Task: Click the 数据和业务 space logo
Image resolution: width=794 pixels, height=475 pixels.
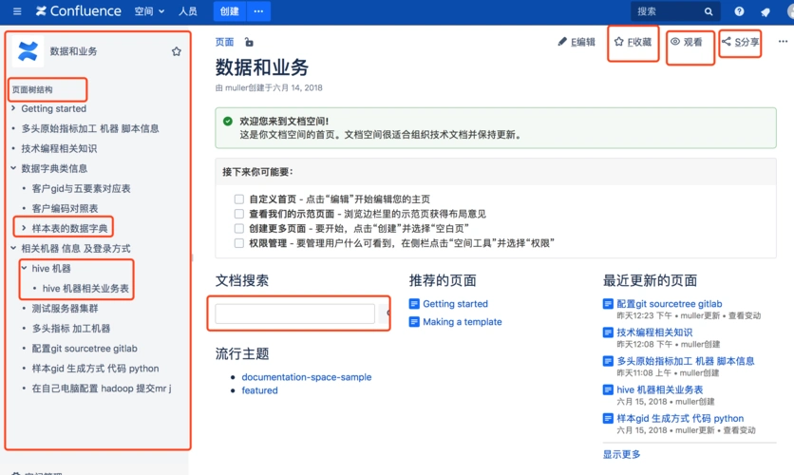Action: click(x=28, y=51)
